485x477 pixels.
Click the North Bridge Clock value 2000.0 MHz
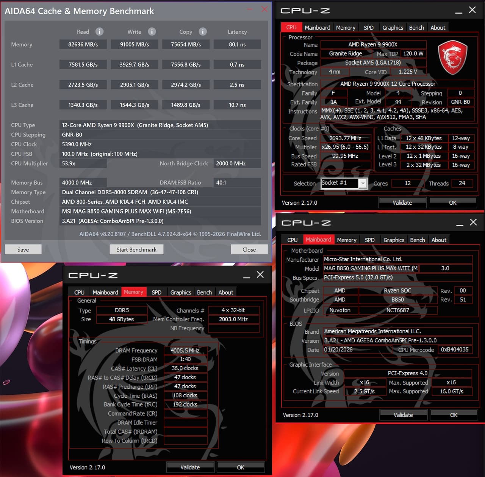pos(237,163)
